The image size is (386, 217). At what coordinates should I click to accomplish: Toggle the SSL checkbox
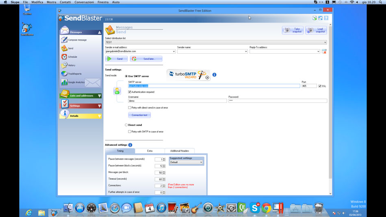[x=320, y=86]
